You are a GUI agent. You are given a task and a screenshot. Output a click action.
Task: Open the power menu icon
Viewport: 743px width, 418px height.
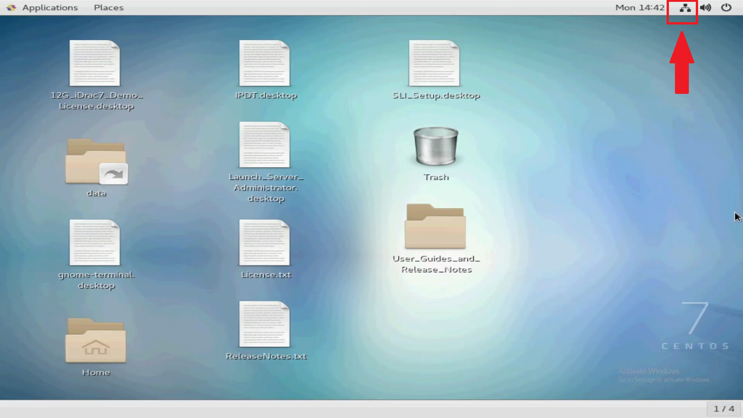725,7
